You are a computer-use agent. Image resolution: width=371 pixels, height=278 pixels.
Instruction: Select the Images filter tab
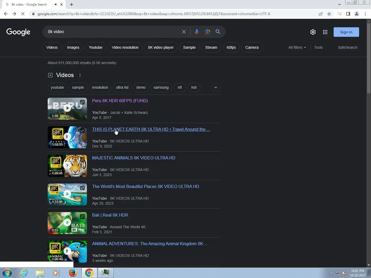73,47
